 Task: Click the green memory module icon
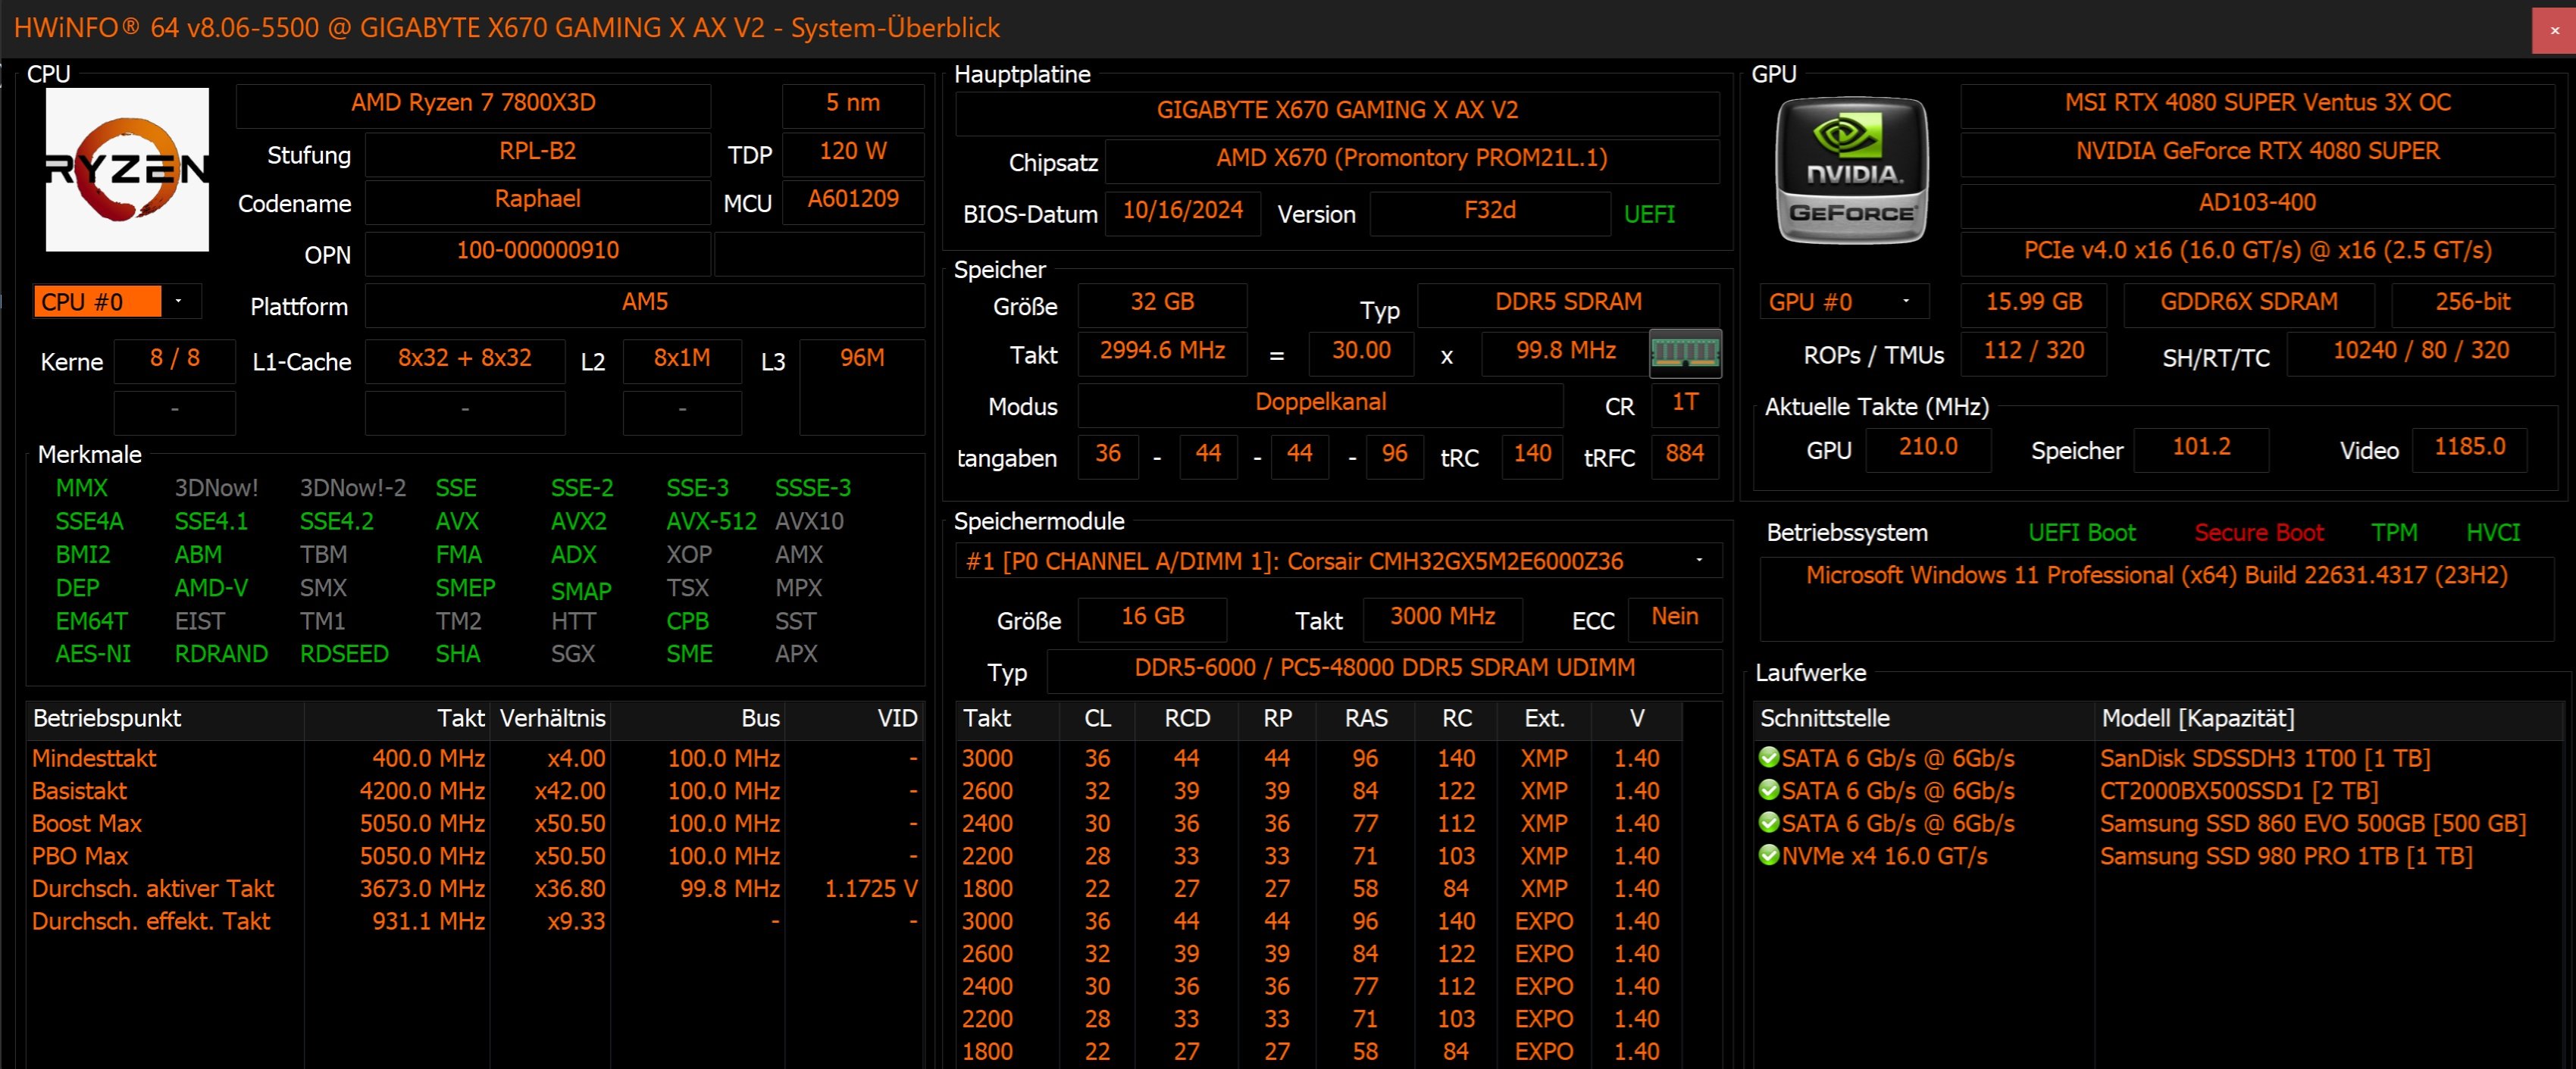1685,353
